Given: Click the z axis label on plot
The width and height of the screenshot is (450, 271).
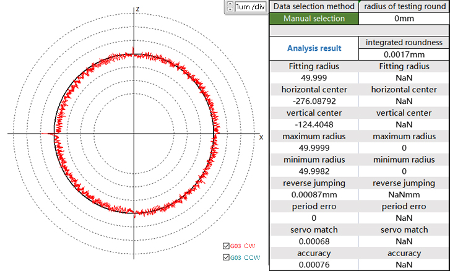Looking at the screenshot, I should click(x=138, y=9).
